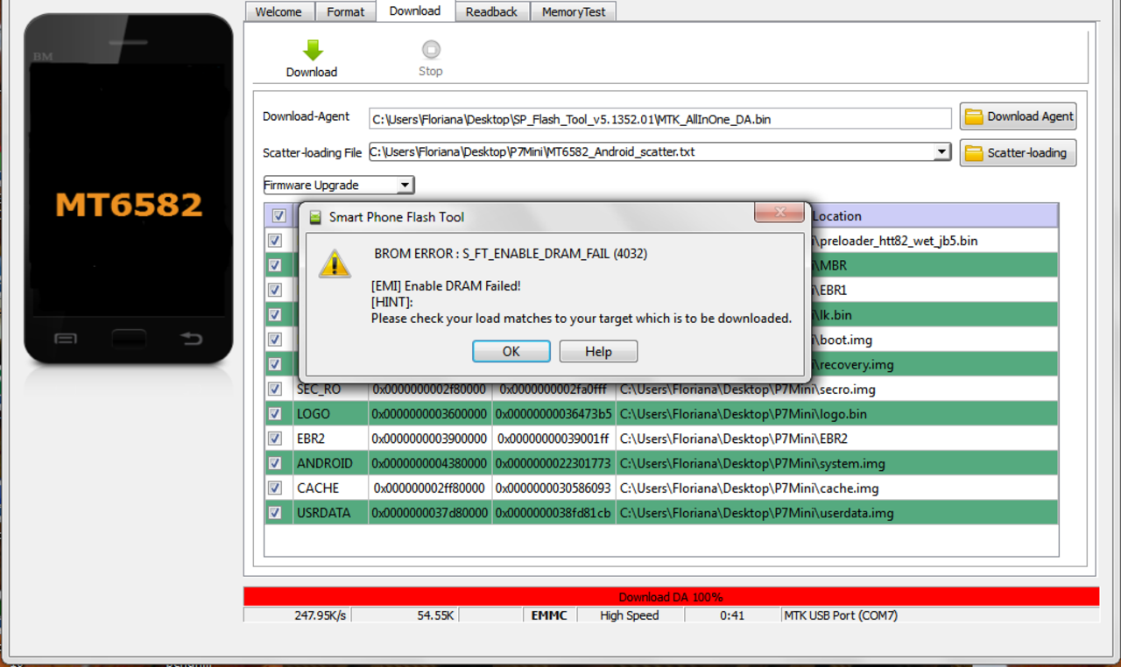Viewport: 1121px width, 667px height.
Task: Select the EBR2 partition name cell
Action: click(x=330, y=439)
